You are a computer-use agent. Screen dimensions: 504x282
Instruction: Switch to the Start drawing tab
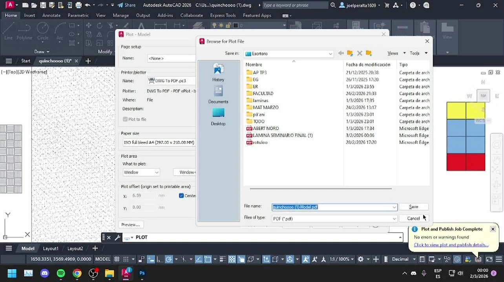coord(26,61)
